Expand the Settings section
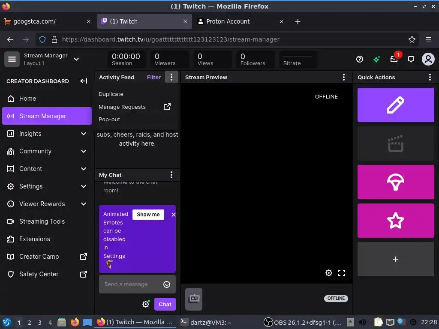The image size is (439, 329). [x=84, y=186]
